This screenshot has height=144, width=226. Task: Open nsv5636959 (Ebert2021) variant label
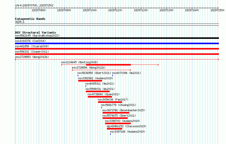[94, 73]
